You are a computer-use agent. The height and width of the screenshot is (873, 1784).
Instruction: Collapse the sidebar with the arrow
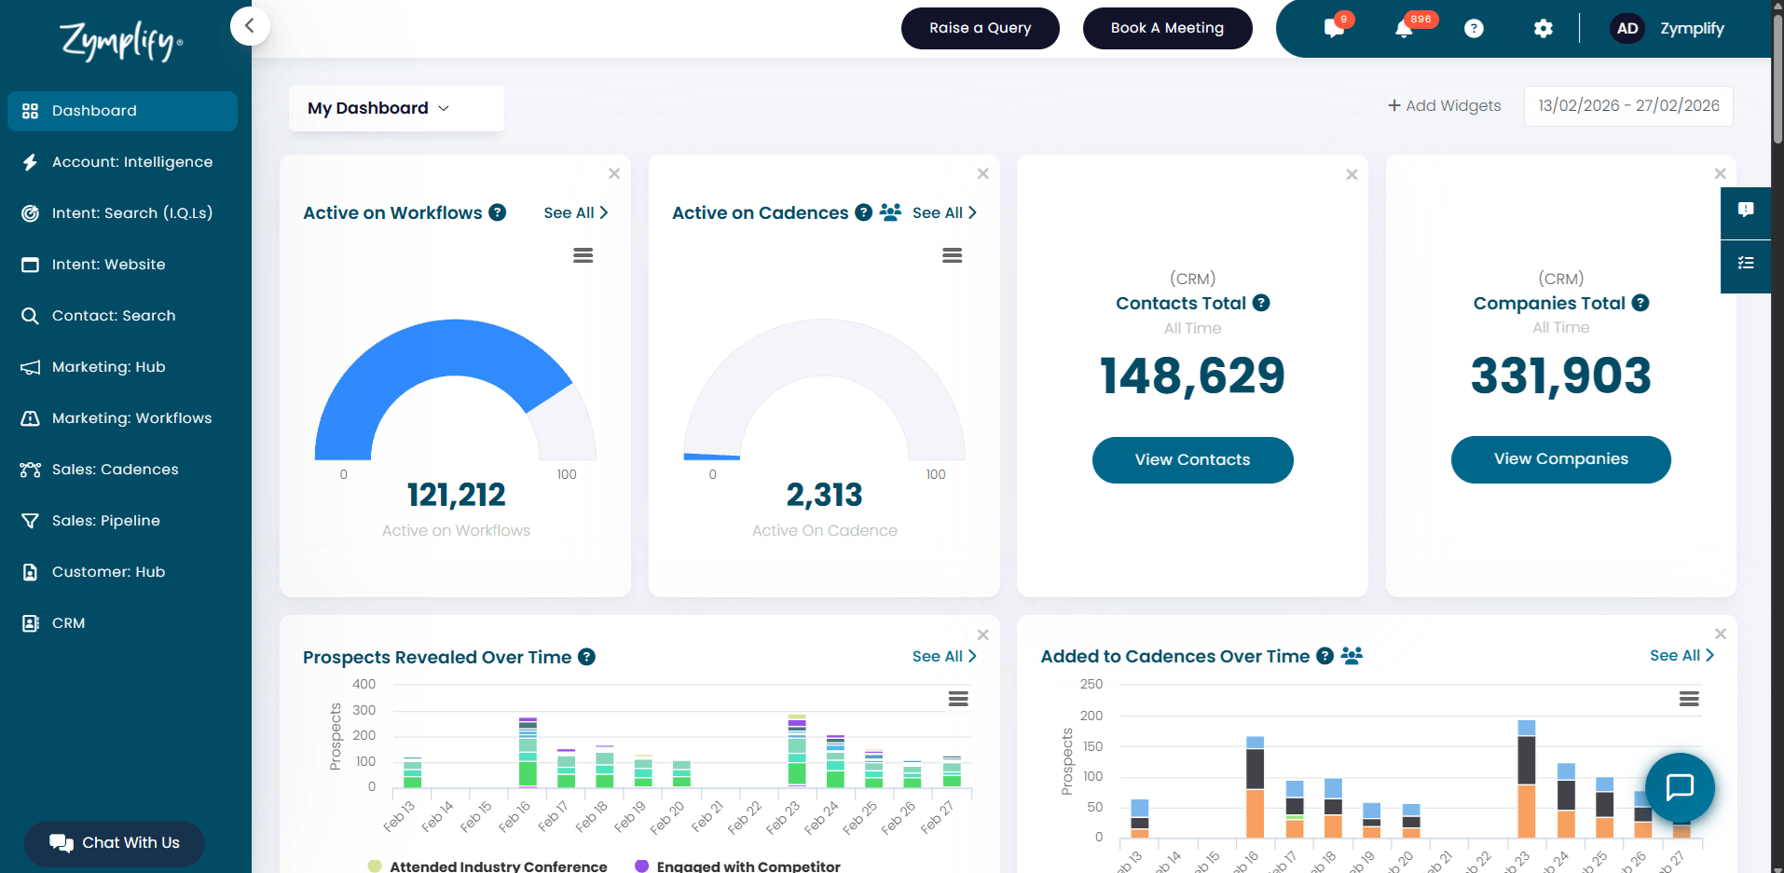click(250, 26)
